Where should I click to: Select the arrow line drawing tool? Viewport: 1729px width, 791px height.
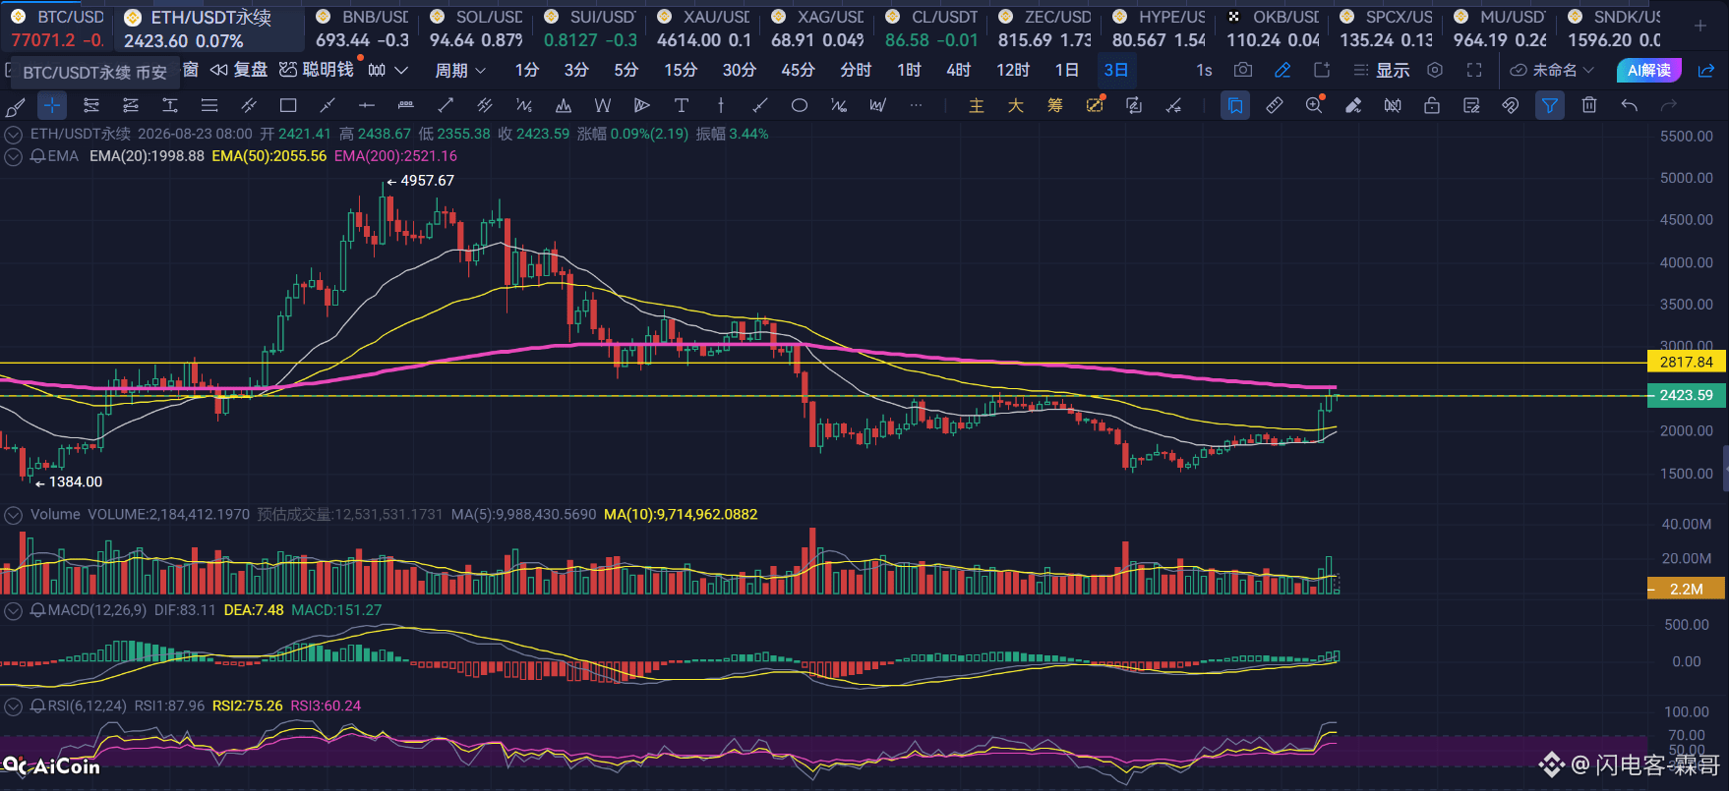[x=446, y=105]
